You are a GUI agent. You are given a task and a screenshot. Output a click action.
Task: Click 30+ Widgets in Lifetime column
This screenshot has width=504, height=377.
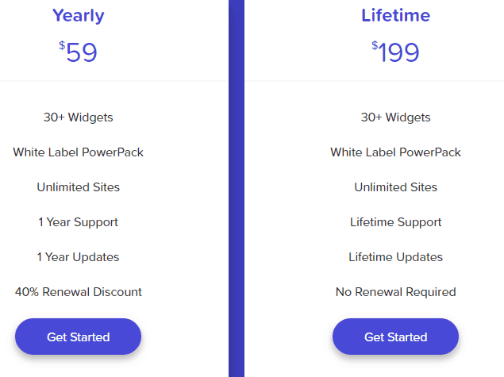click(x=395, y=117)
